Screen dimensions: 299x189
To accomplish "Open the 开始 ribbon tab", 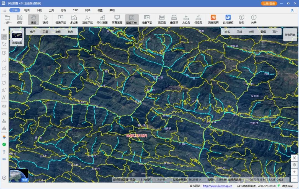I will click(15, 10).
